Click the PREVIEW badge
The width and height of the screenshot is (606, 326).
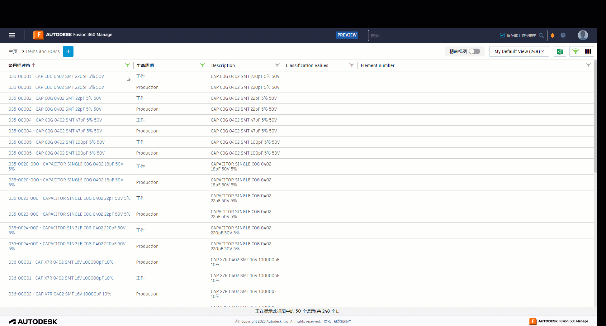click(347, 35)
